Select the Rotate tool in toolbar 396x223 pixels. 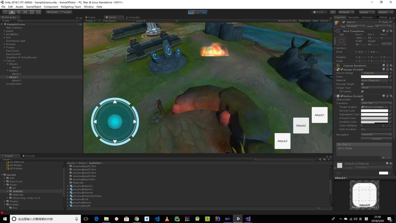click(x=19, y=12)
